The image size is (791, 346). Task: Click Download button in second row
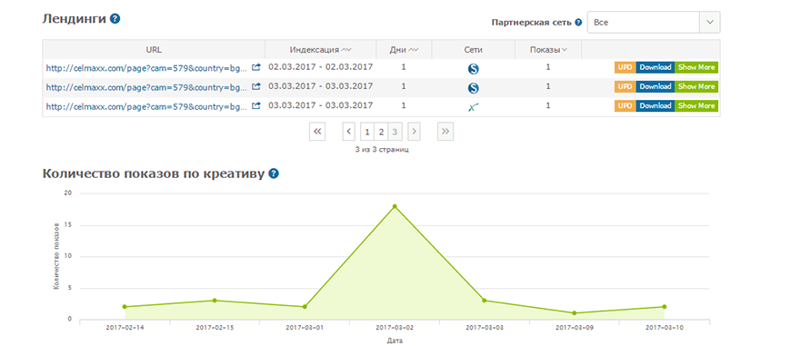655,86
